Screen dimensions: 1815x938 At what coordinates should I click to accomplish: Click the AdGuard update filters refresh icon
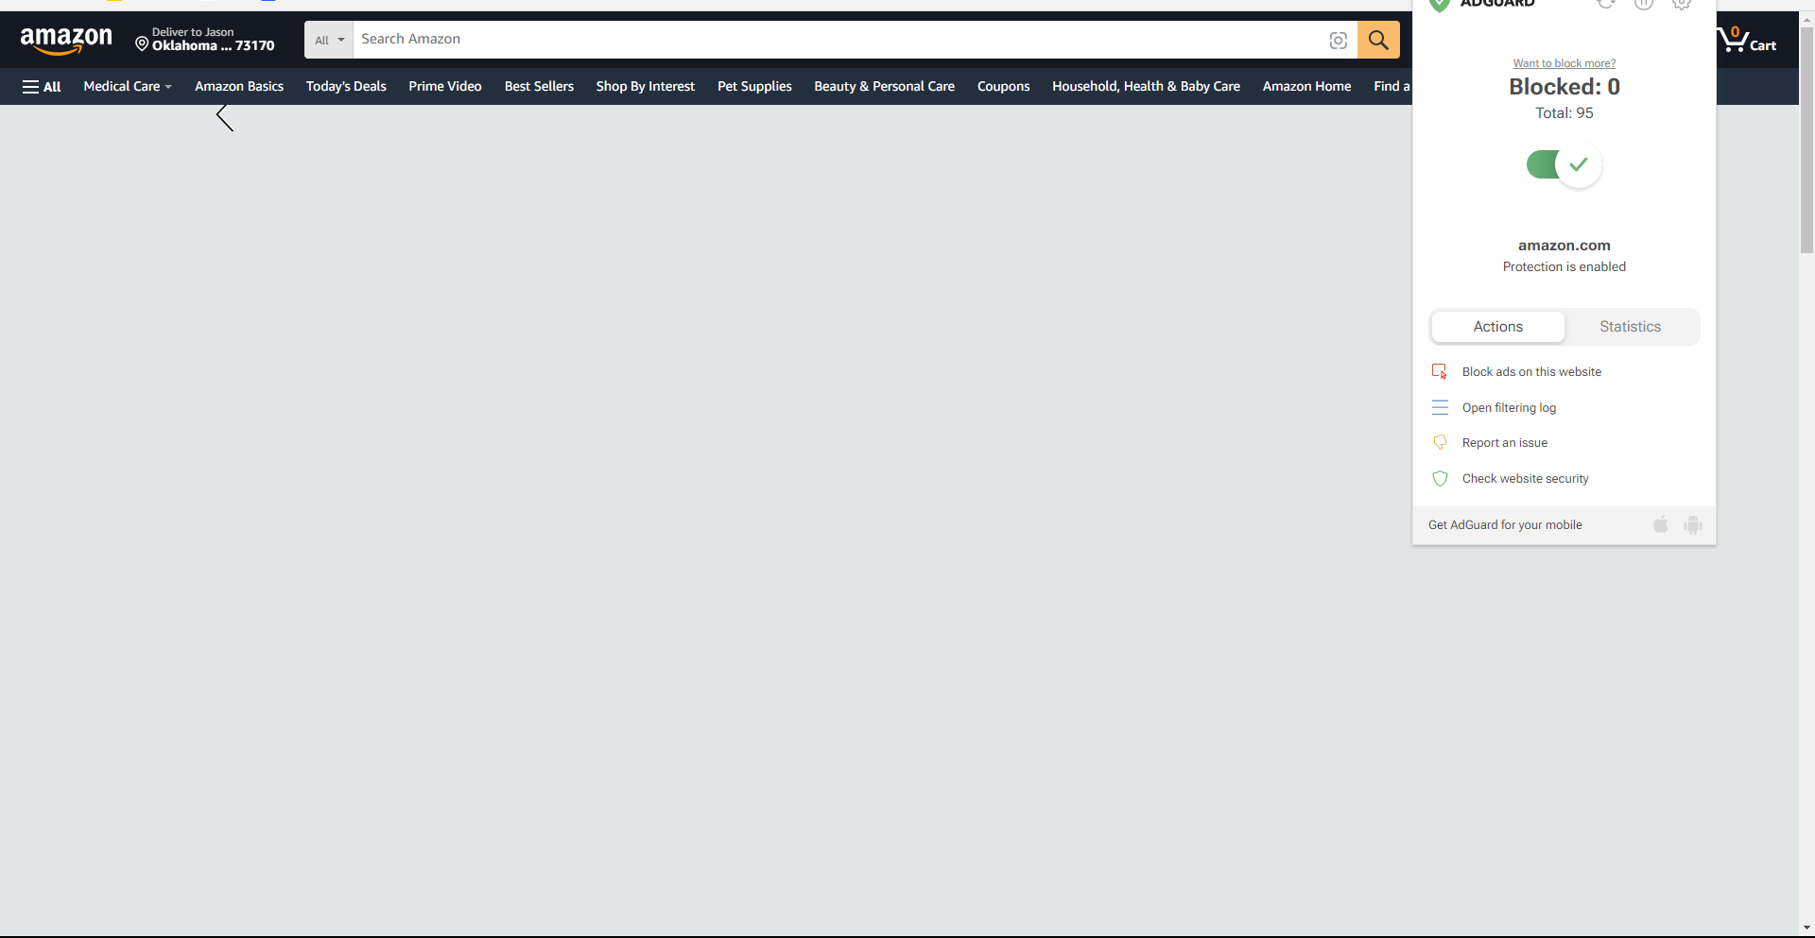[1607, 4]
